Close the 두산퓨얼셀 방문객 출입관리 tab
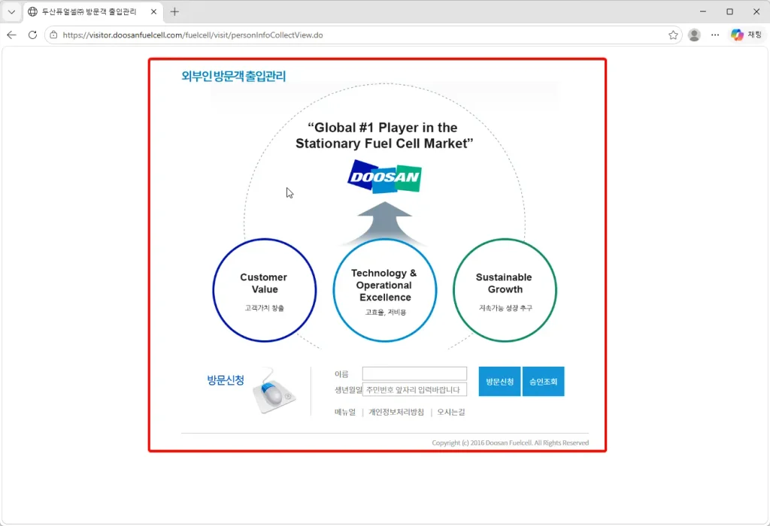Viewport: 770px width, 526px height. pyautogui.click(x=153, y=12)
